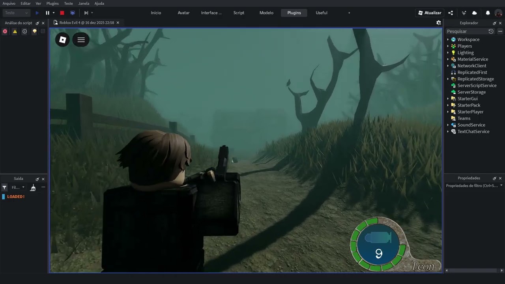Expand the ReplicatedStorage tree item
505x284 pixels.
click(448, 79)
